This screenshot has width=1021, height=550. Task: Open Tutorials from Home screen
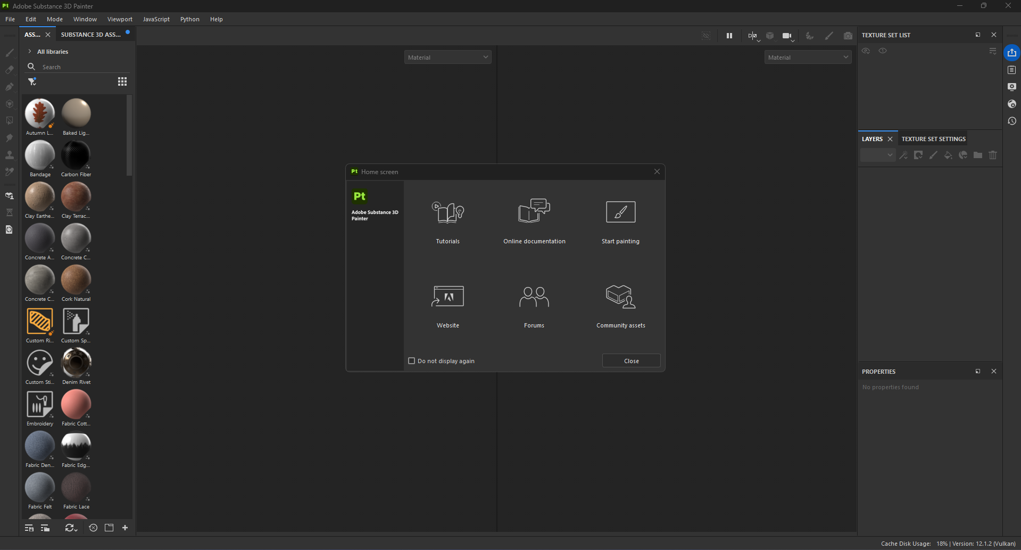point(448,221)
